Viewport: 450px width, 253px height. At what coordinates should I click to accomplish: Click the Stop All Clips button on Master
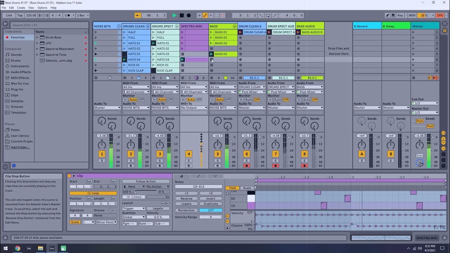point(413,78)
